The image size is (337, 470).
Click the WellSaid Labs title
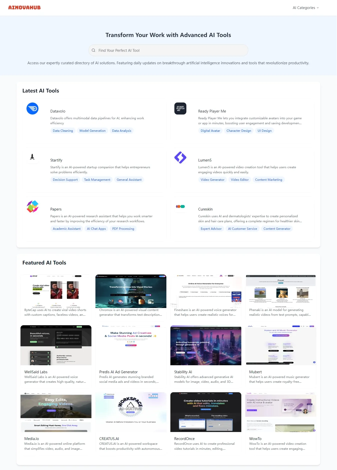point(36,372)
